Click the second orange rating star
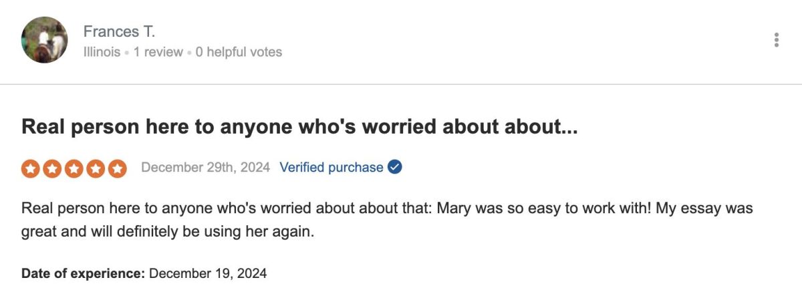Viewport: 802px width, 294px height. (53, 168)
